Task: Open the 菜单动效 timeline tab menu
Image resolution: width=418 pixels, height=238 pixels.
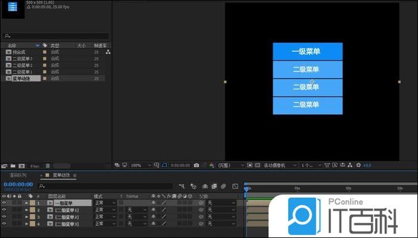Action: [75, 176]
